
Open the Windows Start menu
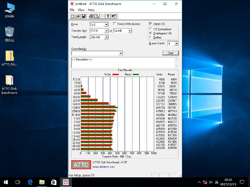[6, 182]
